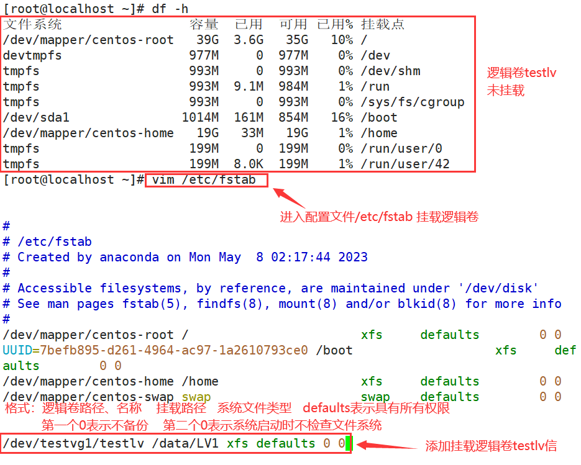The height and width of the screenshot is (465, 581).
Task: Click the '已用%' column header
Action: click(335, 24)
